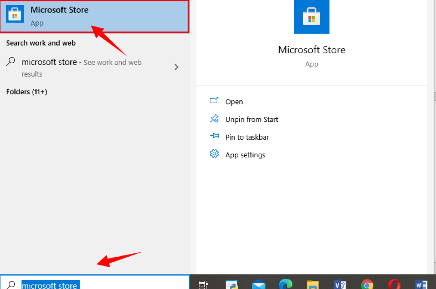Expand microsoft store web results chevron
436x289 pixels.
(176, 67)
